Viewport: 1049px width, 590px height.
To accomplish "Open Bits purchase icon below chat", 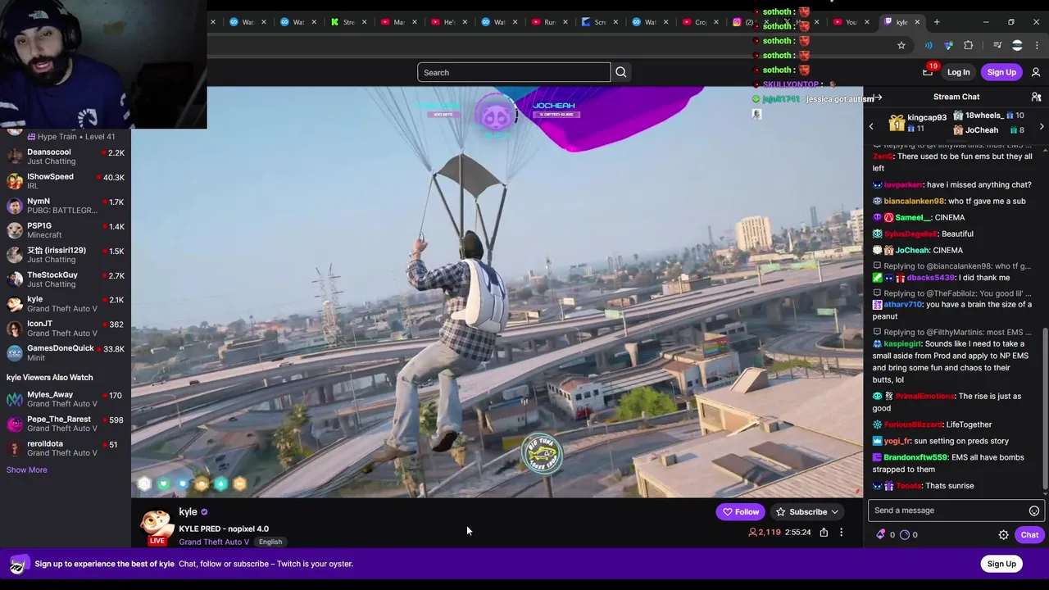I will click(881, 534).
